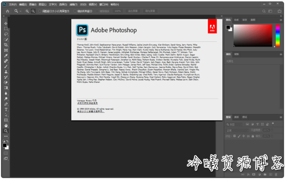Go to the Home screen

pos(8,11)
